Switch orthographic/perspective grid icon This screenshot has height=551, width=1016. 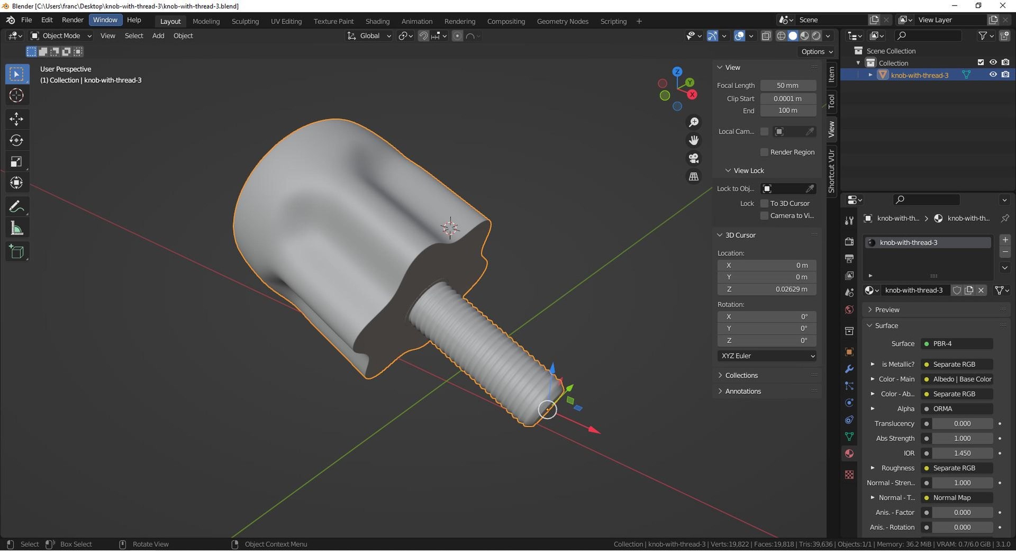(x=693, y=176)
